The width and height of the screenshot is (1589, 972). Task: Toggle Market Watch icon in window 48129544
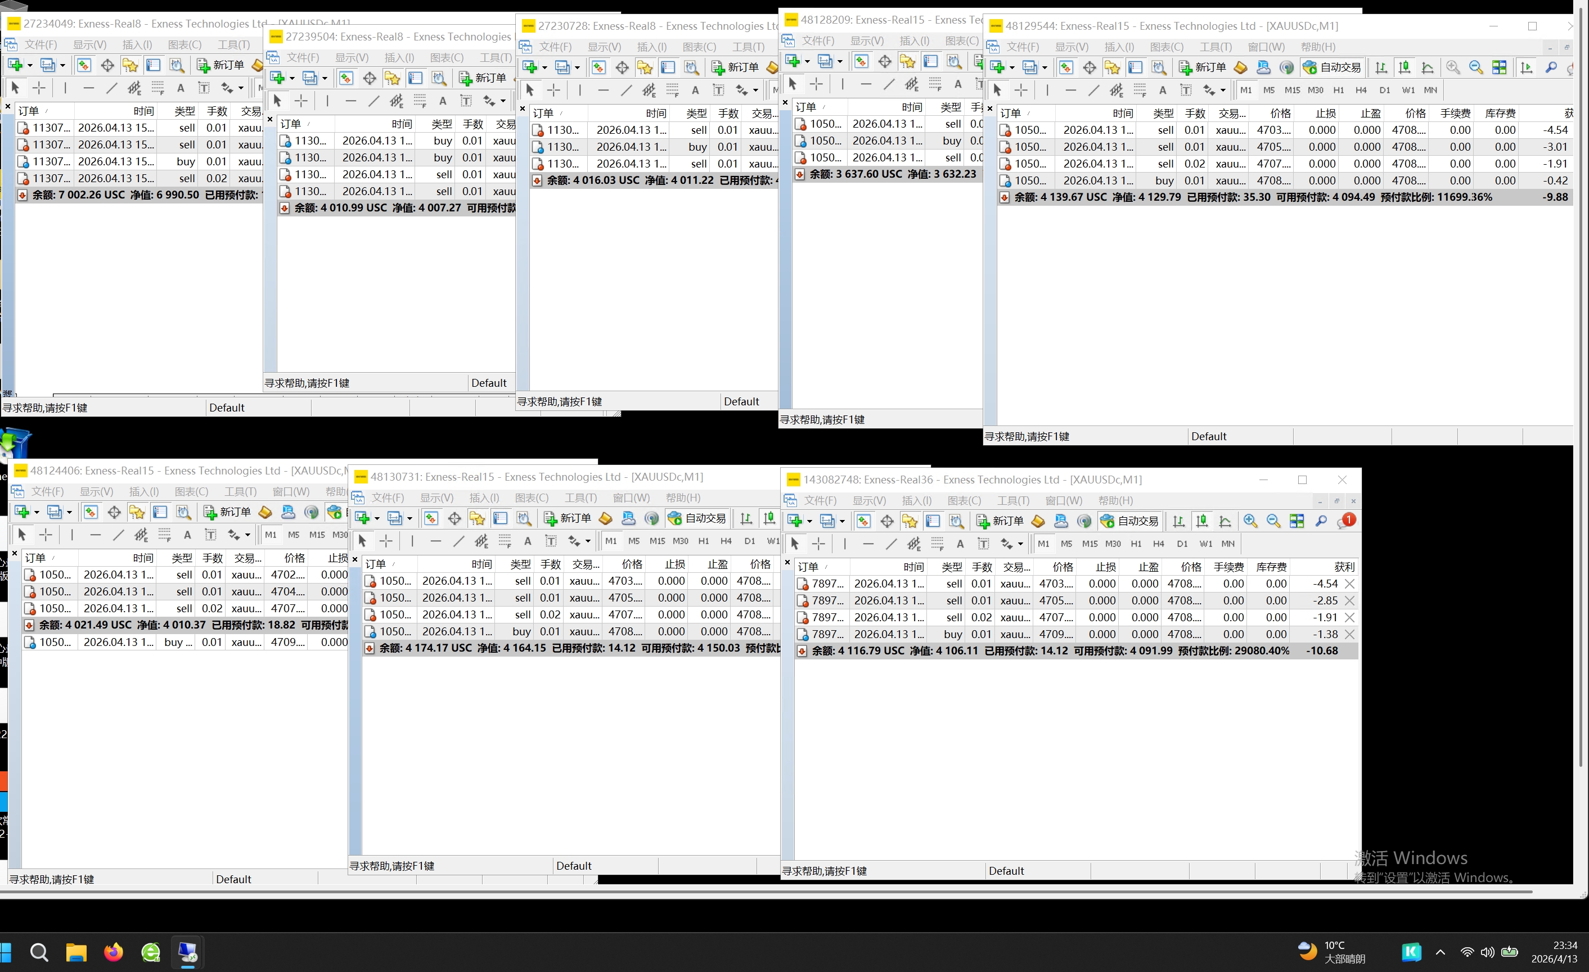(1066, 67)
